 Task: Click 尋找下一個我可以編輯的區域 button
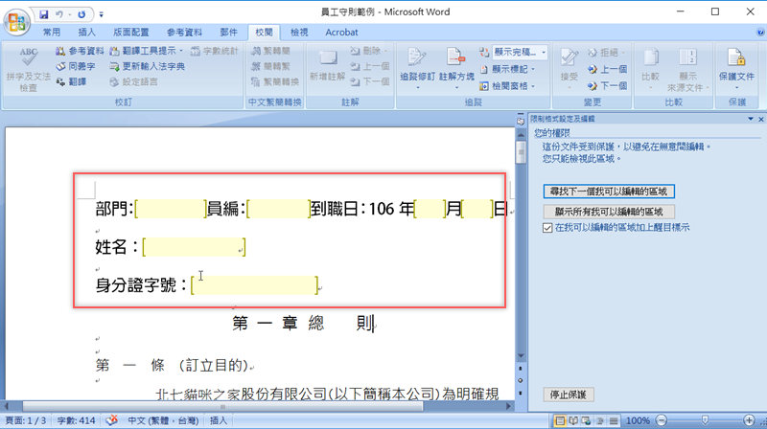click(x=609, y=192)
